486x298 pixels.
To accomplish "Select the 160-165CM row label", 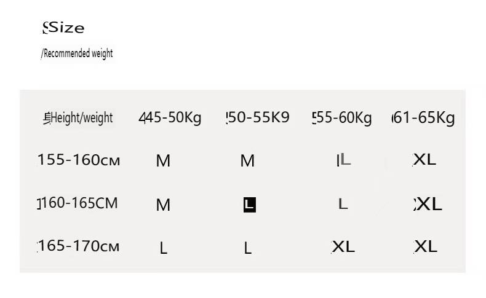I will 78,203.
